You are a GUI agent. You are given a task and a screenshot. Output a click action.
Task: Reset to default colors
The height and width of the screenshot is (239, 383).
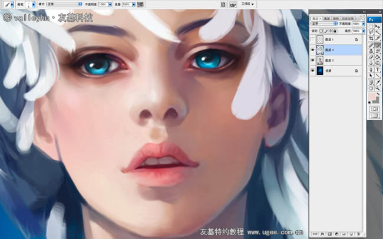(x=369, y=102)
